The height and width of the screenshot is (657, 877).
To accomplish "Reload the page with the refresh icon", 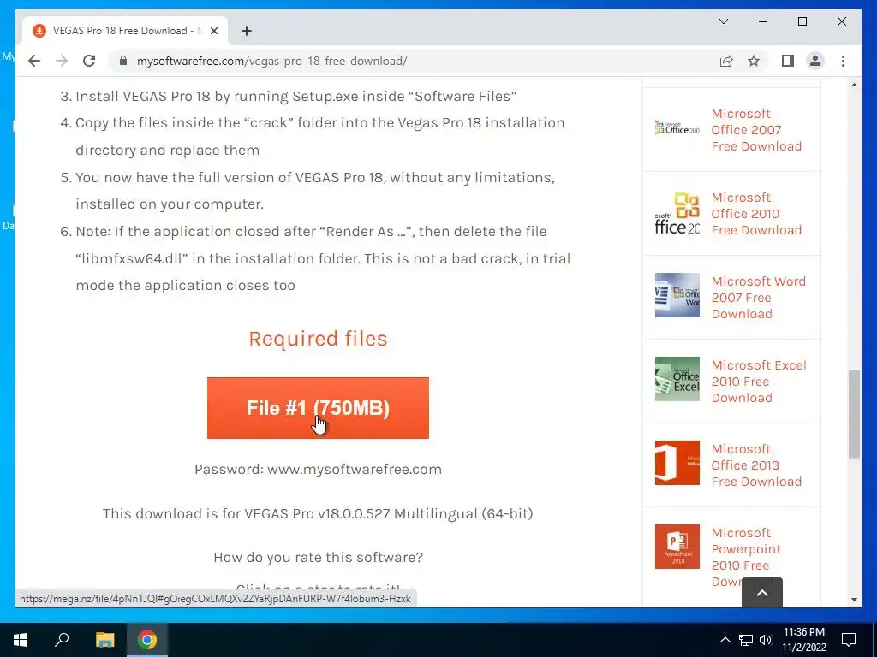I will click(89, 61).
